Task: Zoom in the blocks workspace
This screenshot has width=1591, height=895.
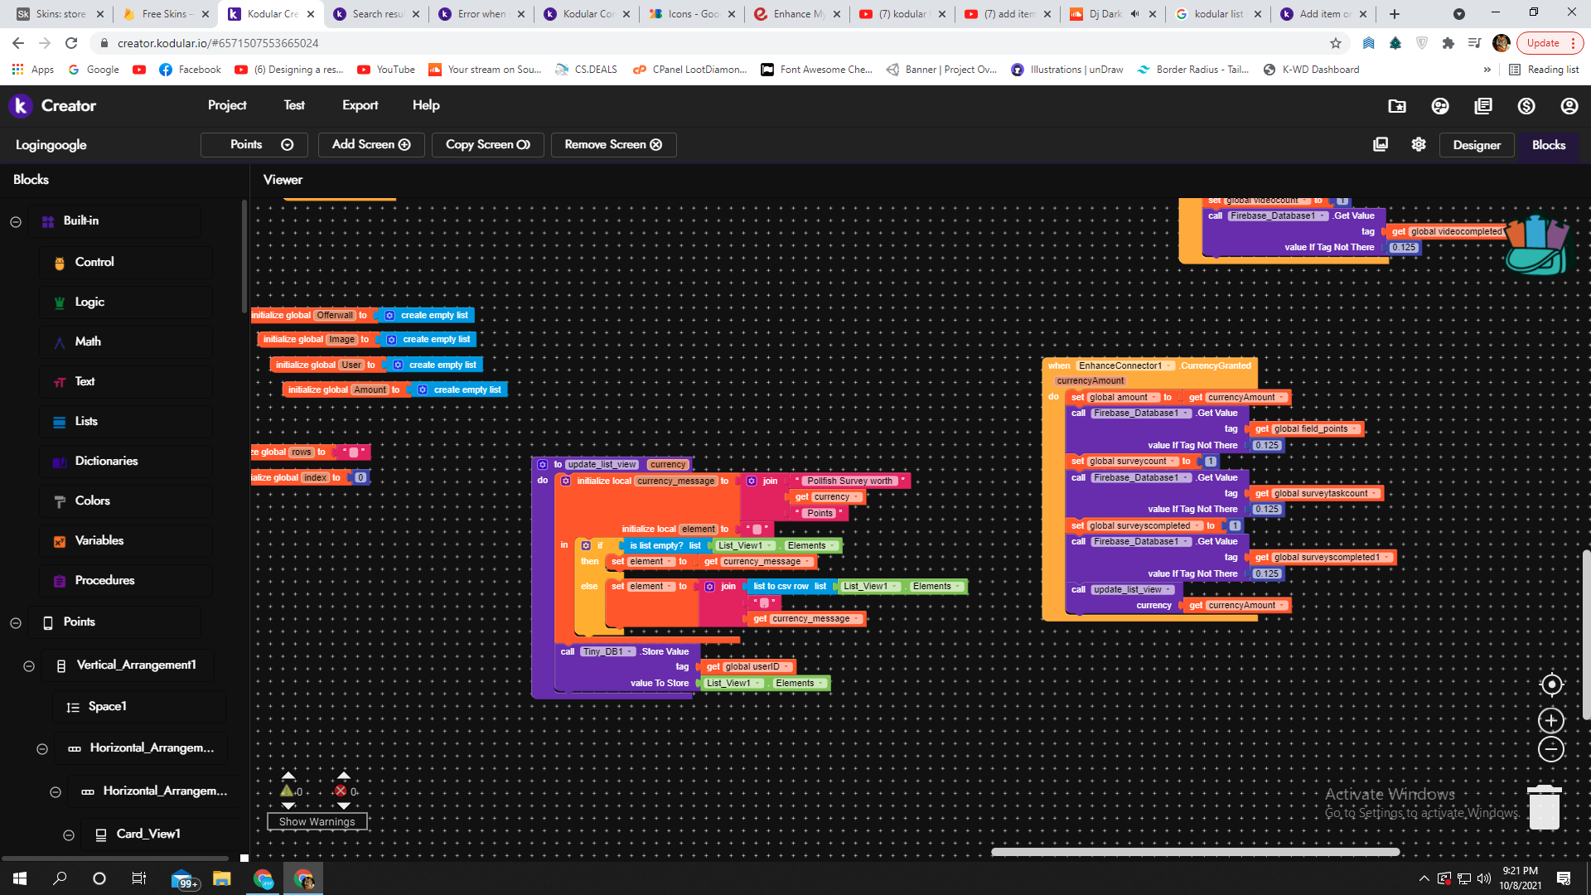Action: (1551, 720)
